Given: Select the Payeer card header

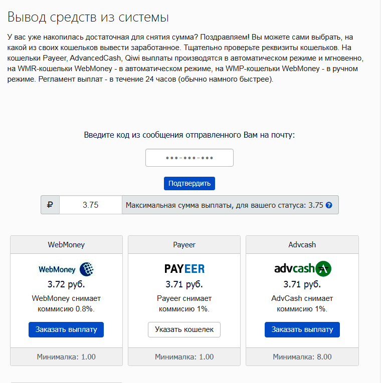Looking at the screenshot, I should tap(184, 245).
